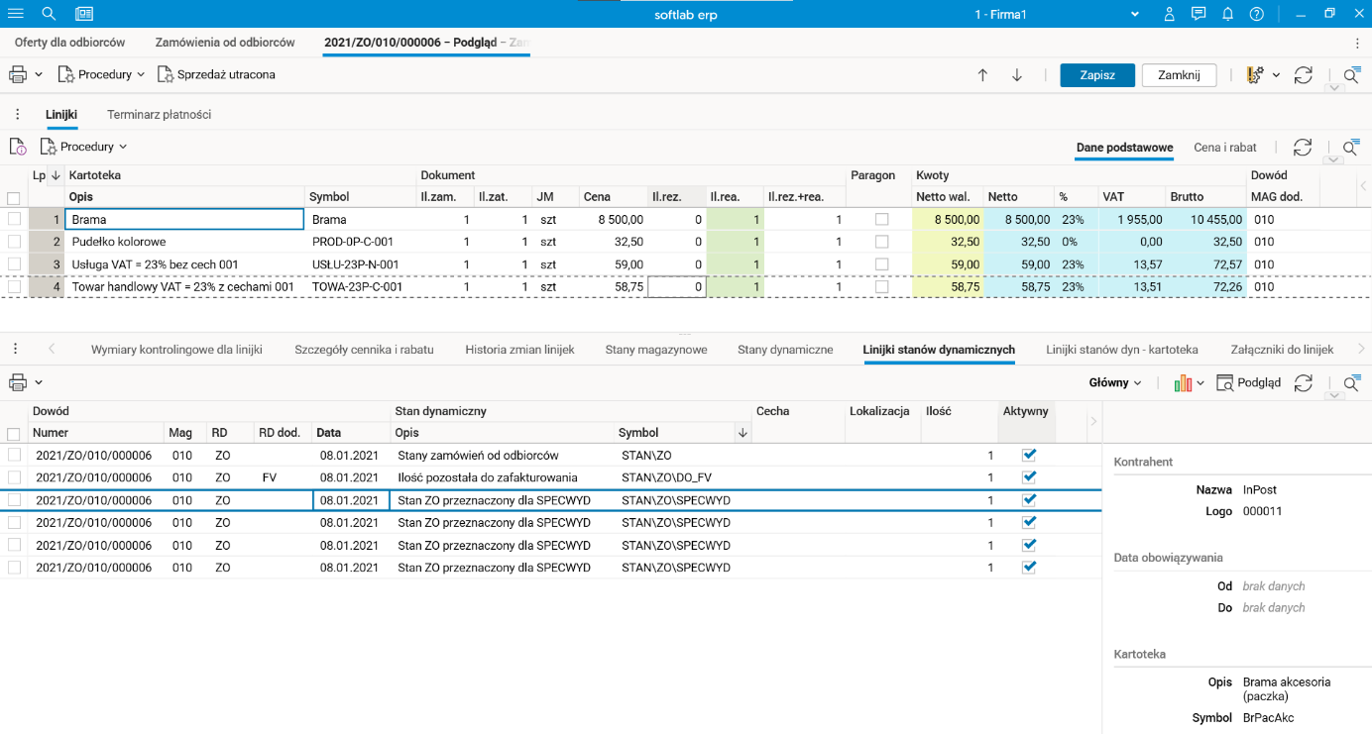Click the Zapisz button

click(1096, 75)
